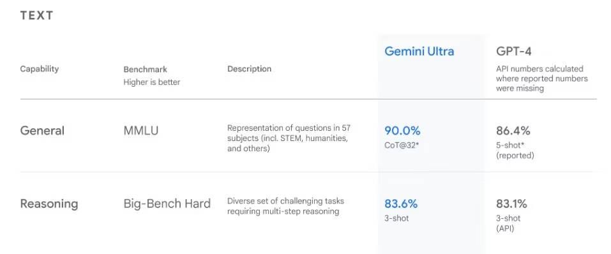611x254 pixels.
Task: Click the 5-shot* (reported) note
Action: pos(515,151)
